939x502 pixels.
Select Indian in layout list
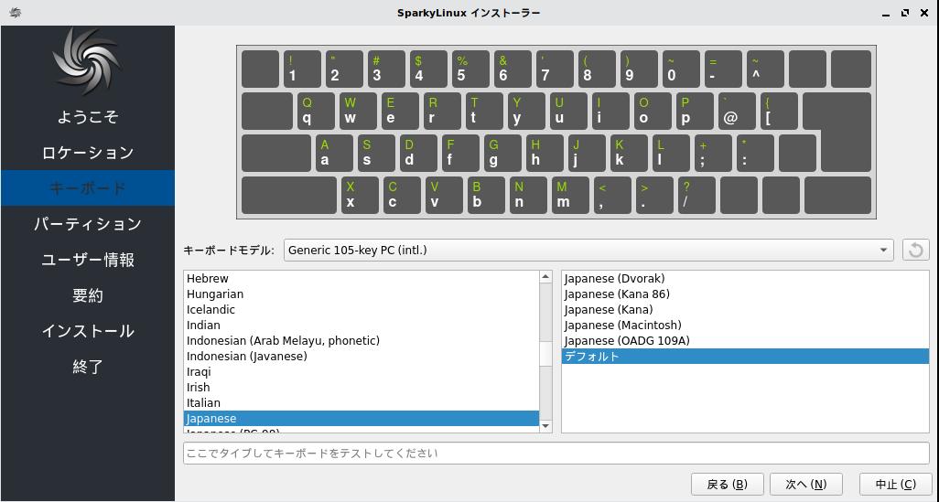point(362,325)
